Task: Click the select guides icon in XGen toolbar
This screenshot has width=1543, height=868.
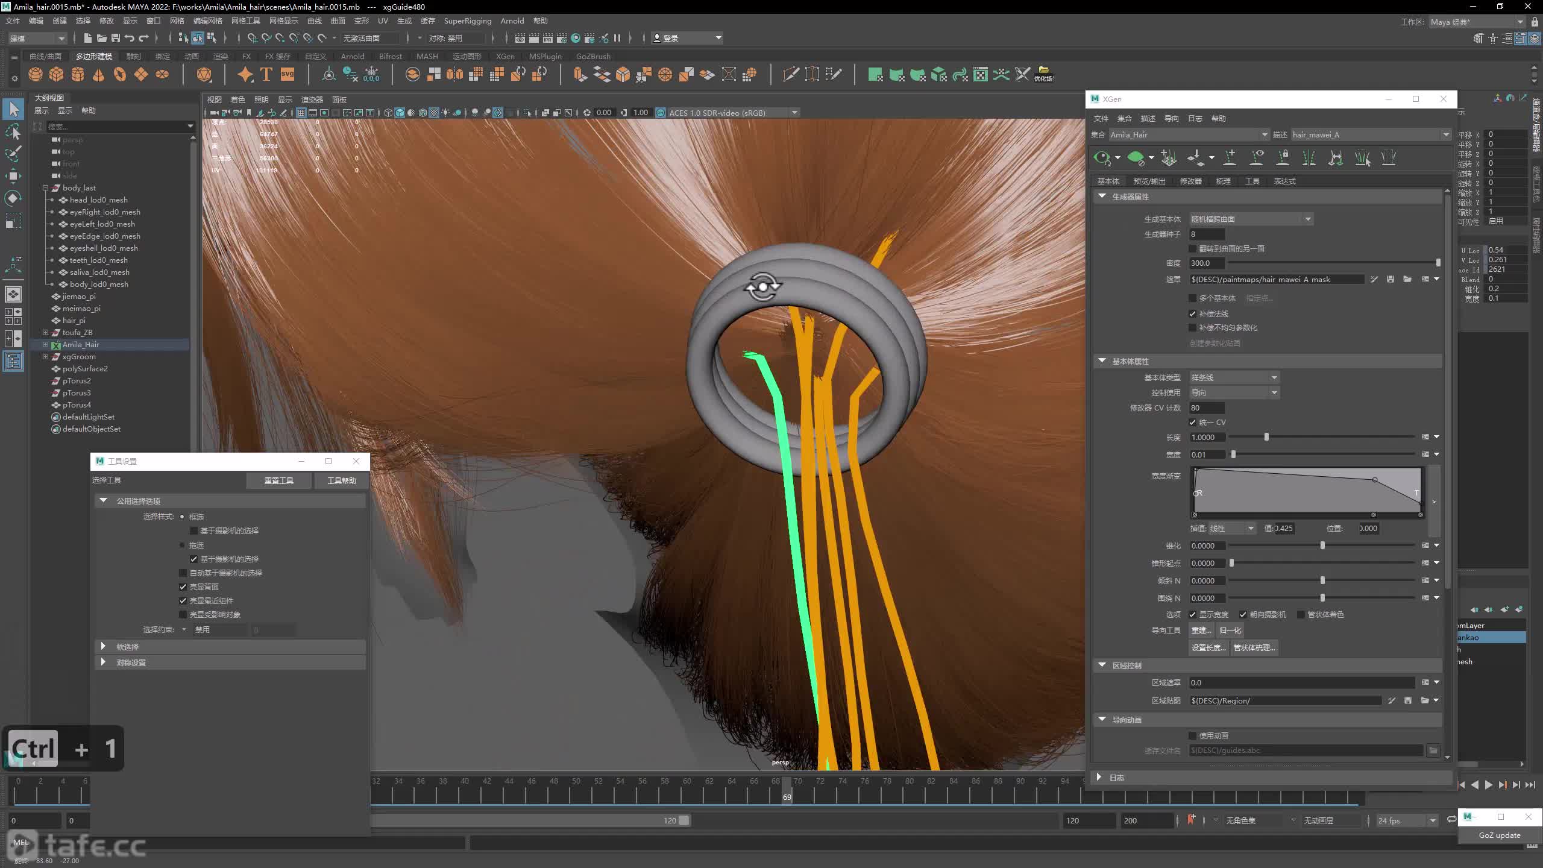Action: (x=1362, y=158)
